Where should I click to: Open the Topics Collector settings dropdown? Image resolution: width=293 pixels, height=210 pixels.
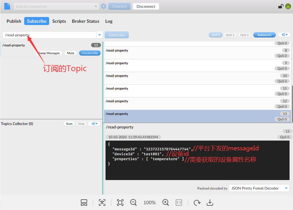(94, 124)
